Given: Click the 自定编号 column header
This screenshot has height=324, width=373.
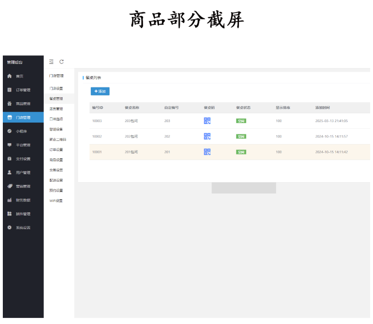Looking at the screenshot, I should [172, 108].
